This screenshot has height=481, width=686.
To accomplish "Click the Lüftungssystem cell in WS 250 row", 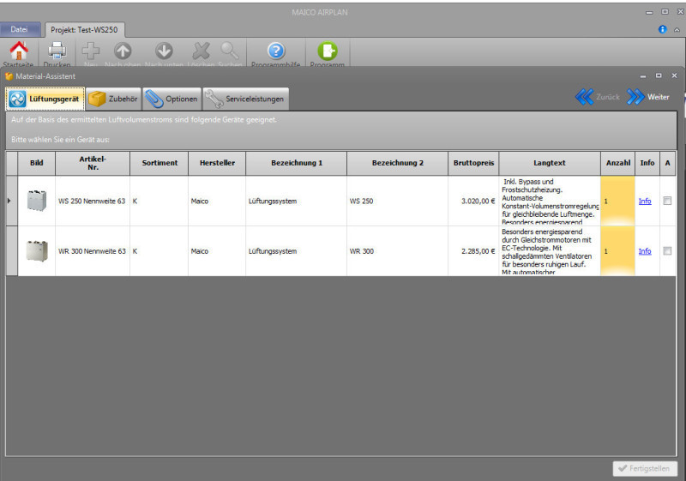I will pyautogui.click(x=296, y=201).
